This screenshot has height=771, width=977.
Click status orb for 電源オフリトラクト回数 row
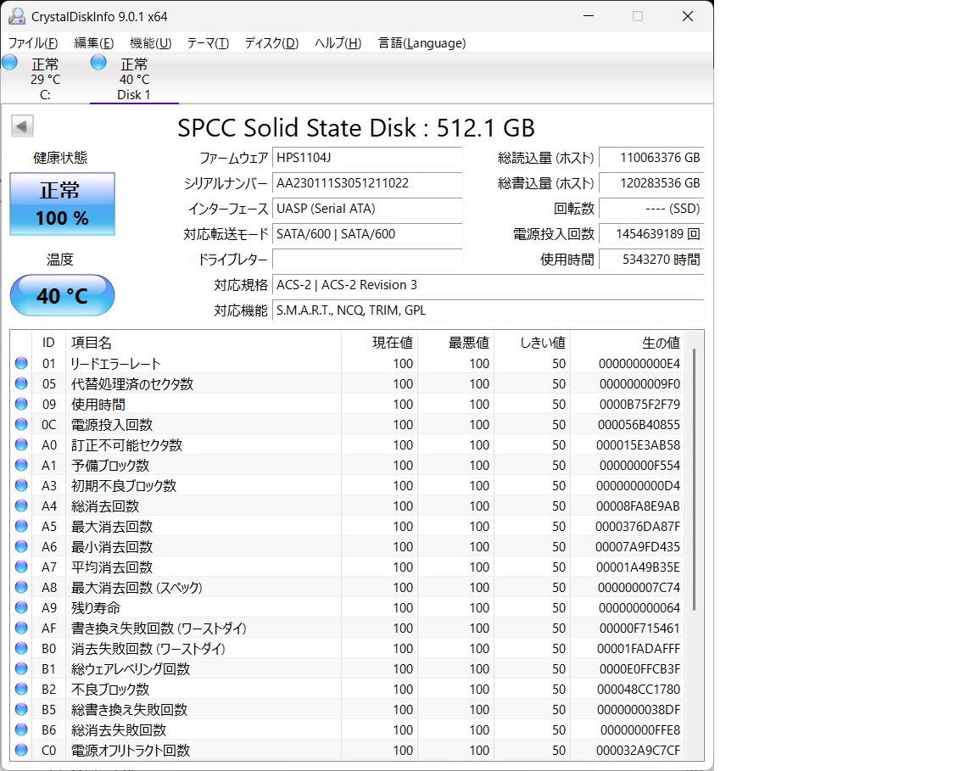pyautogui.click(x=21, y=751)
